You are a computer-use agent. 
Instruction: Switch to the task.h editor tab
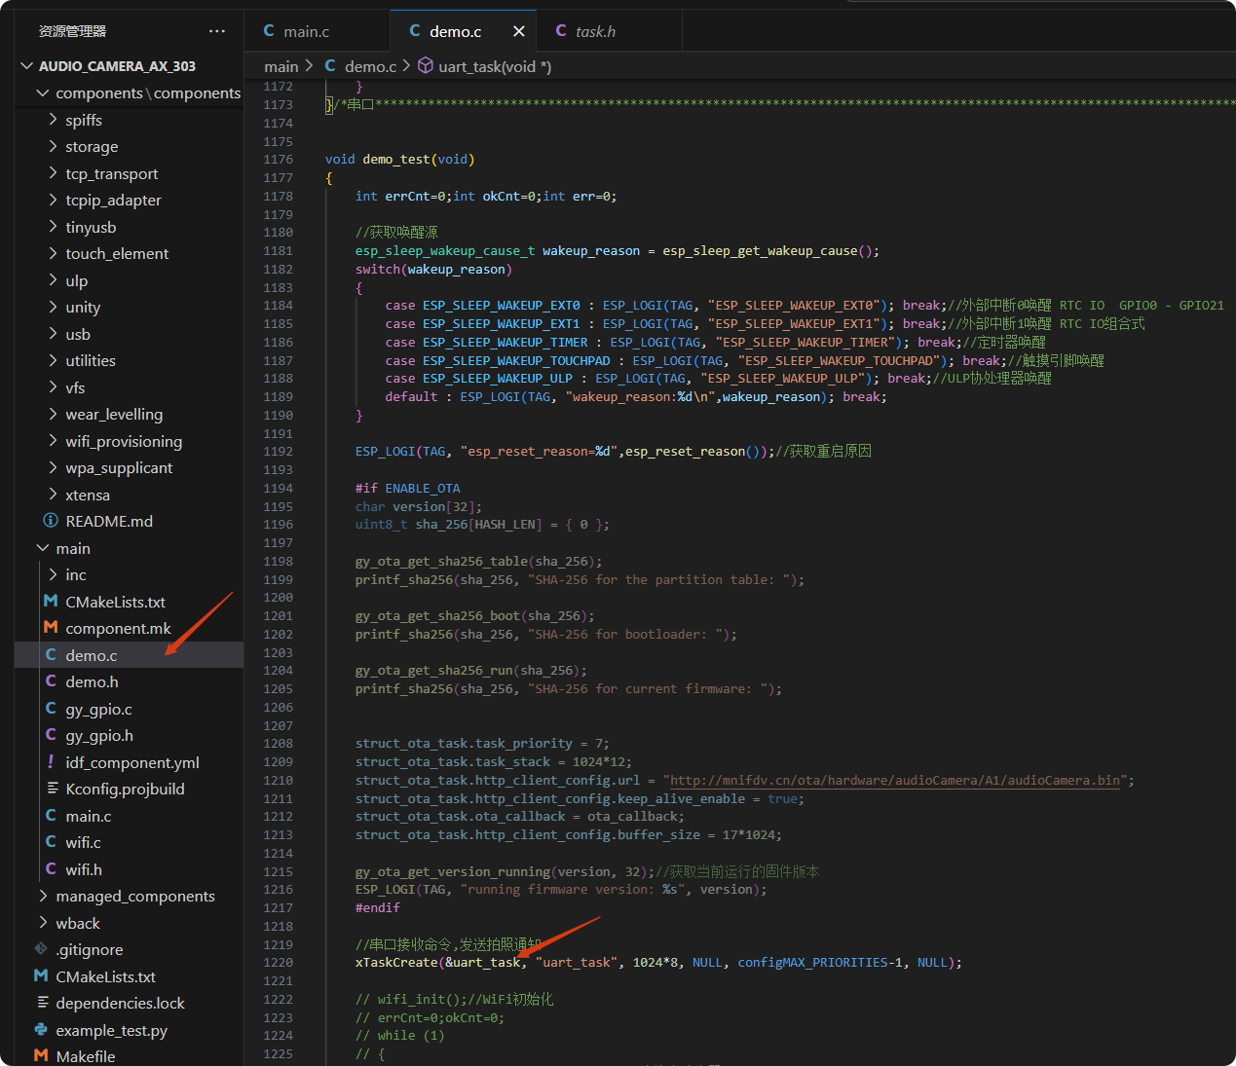click(x=594, y=31)
